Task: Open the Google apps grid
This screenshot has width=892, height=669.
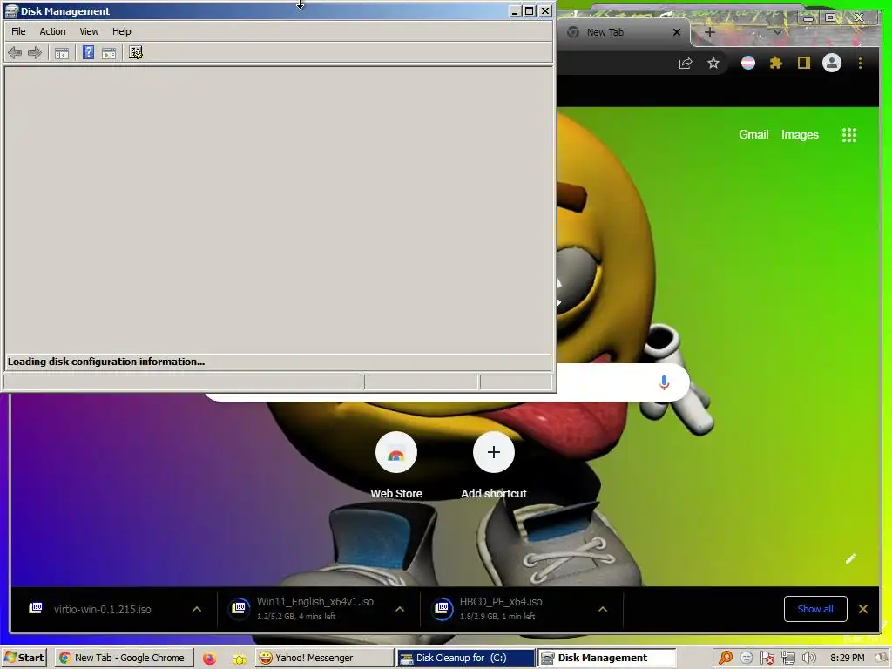Action: tap(848, 135)
